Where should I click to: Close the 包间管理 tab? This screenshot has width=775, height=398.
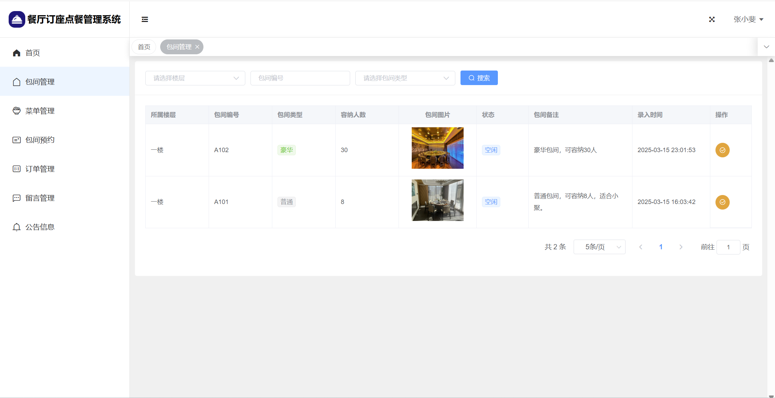[x=197, y=47]
